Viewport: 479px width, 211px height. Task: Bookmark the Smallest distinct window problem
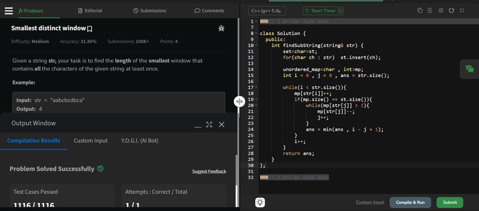click(90, 28)
